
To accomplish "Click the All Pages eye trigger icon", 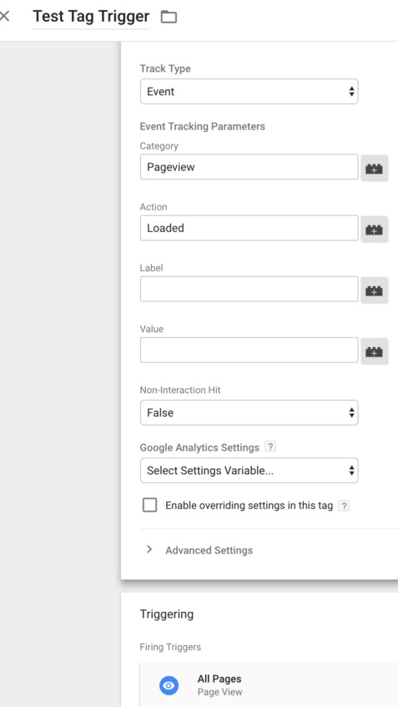I will pyautogui.click(x=169, y=685).
